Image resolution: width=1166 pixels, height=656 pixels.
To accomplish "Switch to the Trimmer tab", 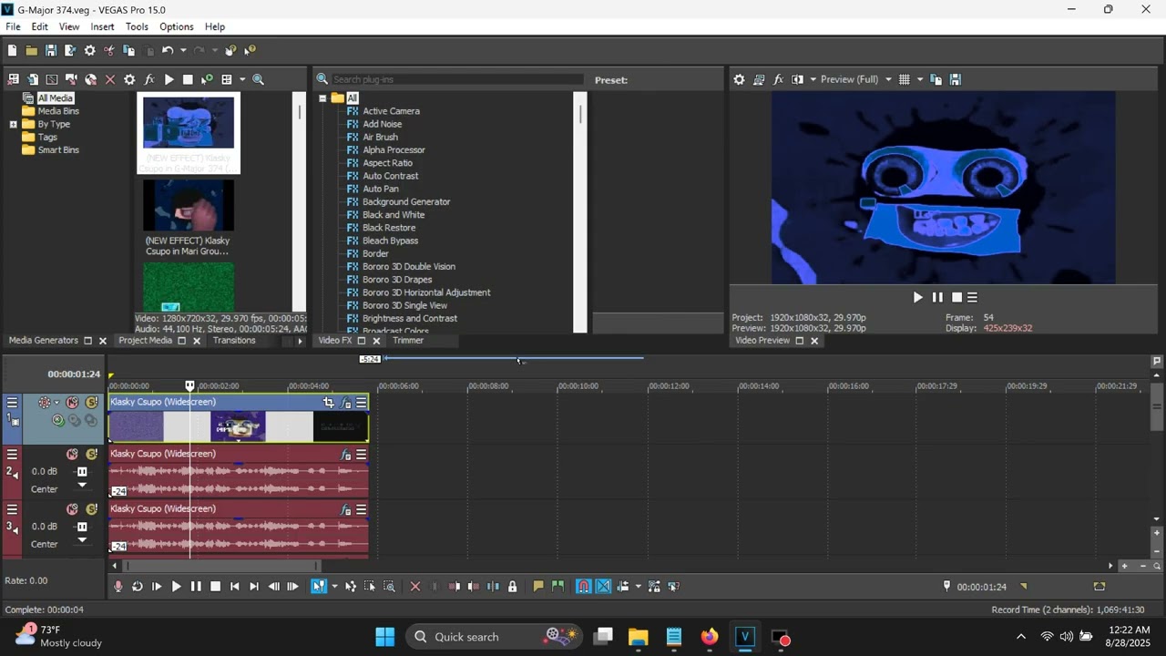I will 408,341.
